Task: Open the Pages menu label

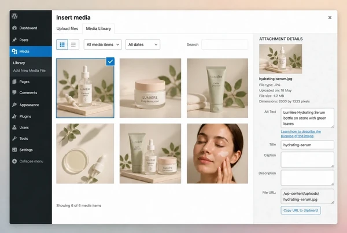Action: [24, 82]
